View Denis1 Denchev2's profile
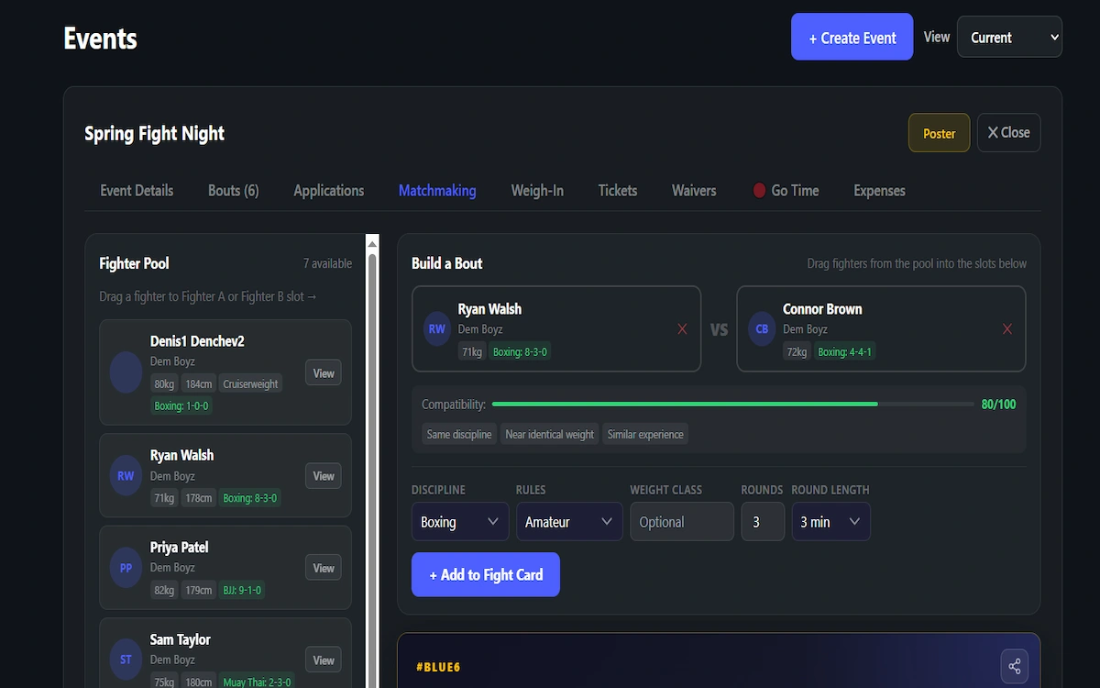This screenshot has height=688, width=1100. coord(324,372)
